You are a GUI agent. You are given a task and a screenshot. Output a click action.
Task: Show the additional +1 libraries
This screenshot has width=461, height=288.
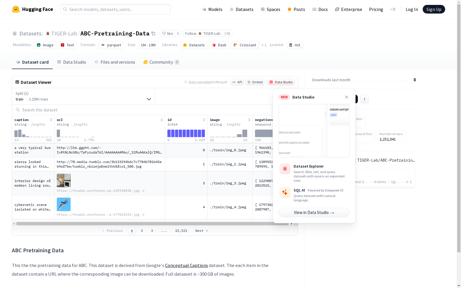coord(264,45)
